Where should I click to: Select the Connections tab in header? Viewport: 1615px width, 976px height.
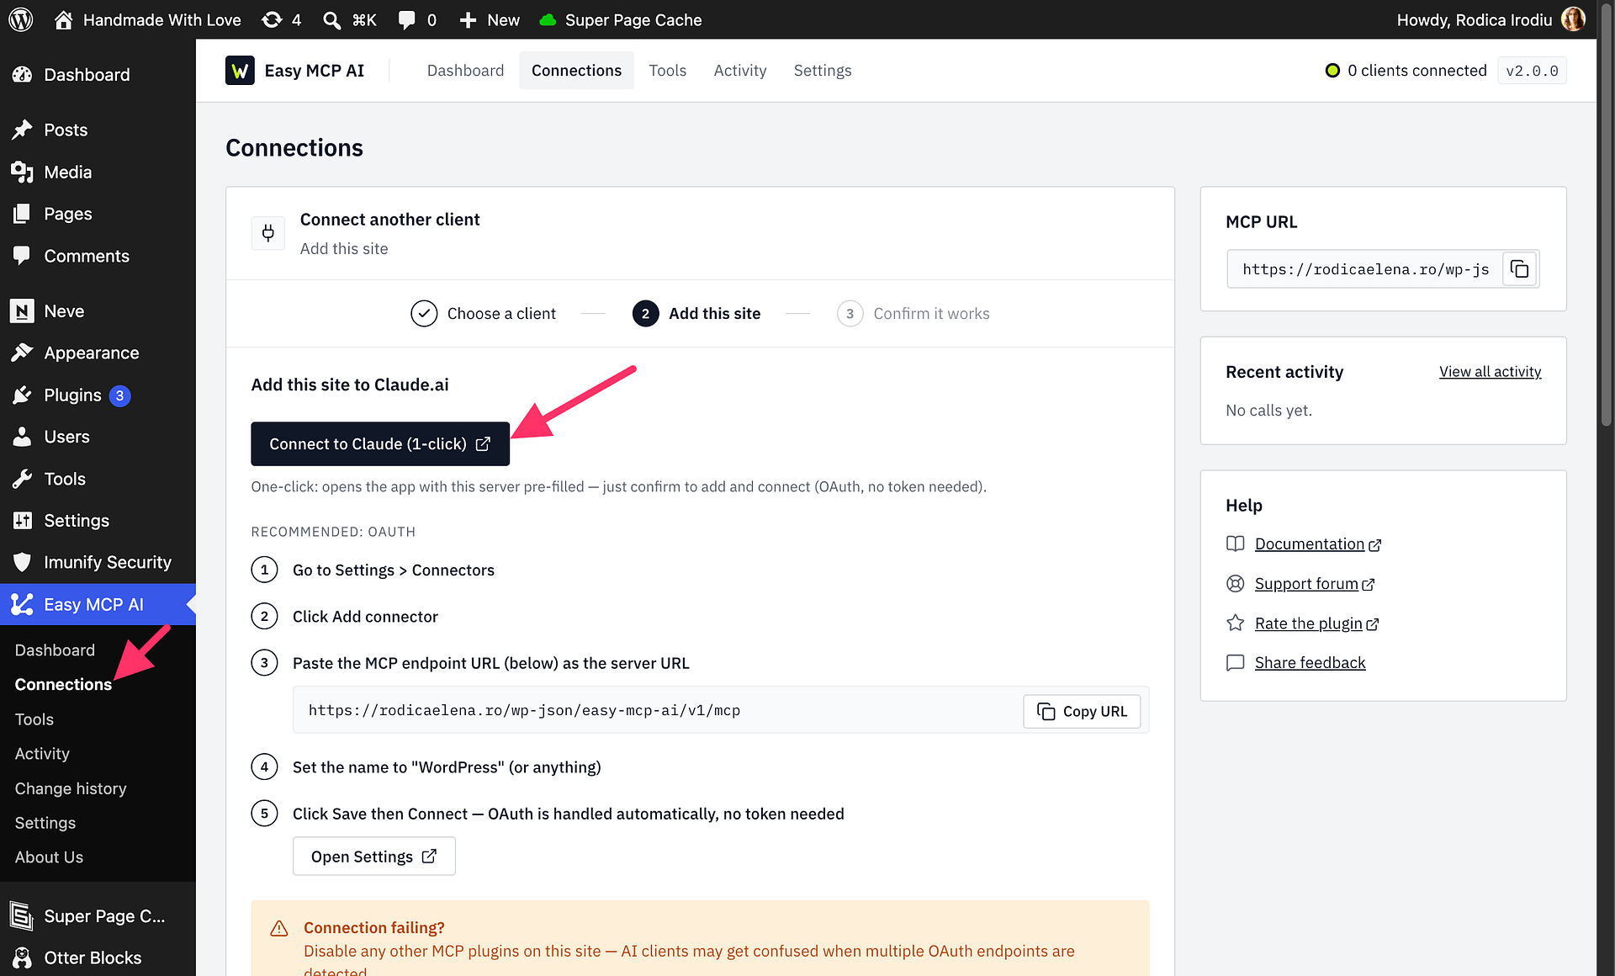576,71
